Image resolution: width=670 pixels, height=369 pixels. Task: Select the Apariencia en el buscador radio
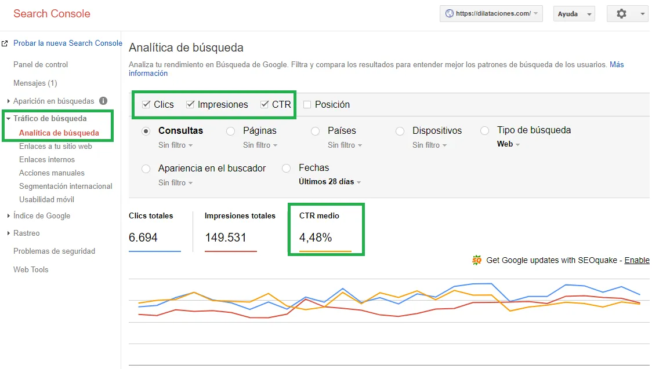tap(146, 169)
